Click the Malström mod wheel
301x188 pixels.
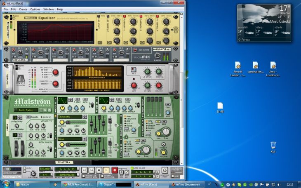click(x=22, y=148)
